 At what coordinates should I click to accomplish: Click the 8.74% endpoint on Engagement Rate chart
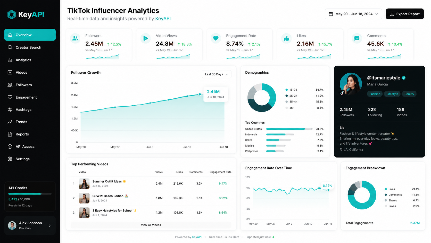[328, 190]
